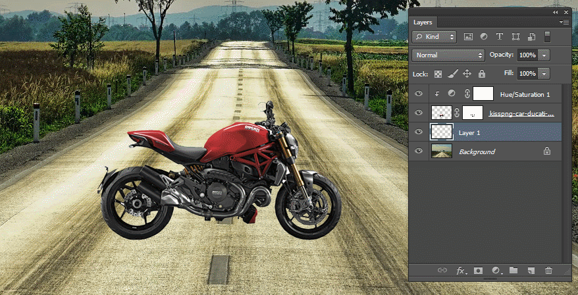Screen dimensions: 578x295
Task: Select Layer 1 name
Action: coord(469,133)
